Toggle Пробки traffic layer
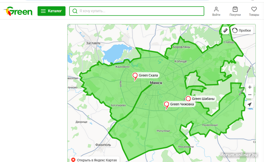This screenshot has width=264, height=162. click(242, 30)
